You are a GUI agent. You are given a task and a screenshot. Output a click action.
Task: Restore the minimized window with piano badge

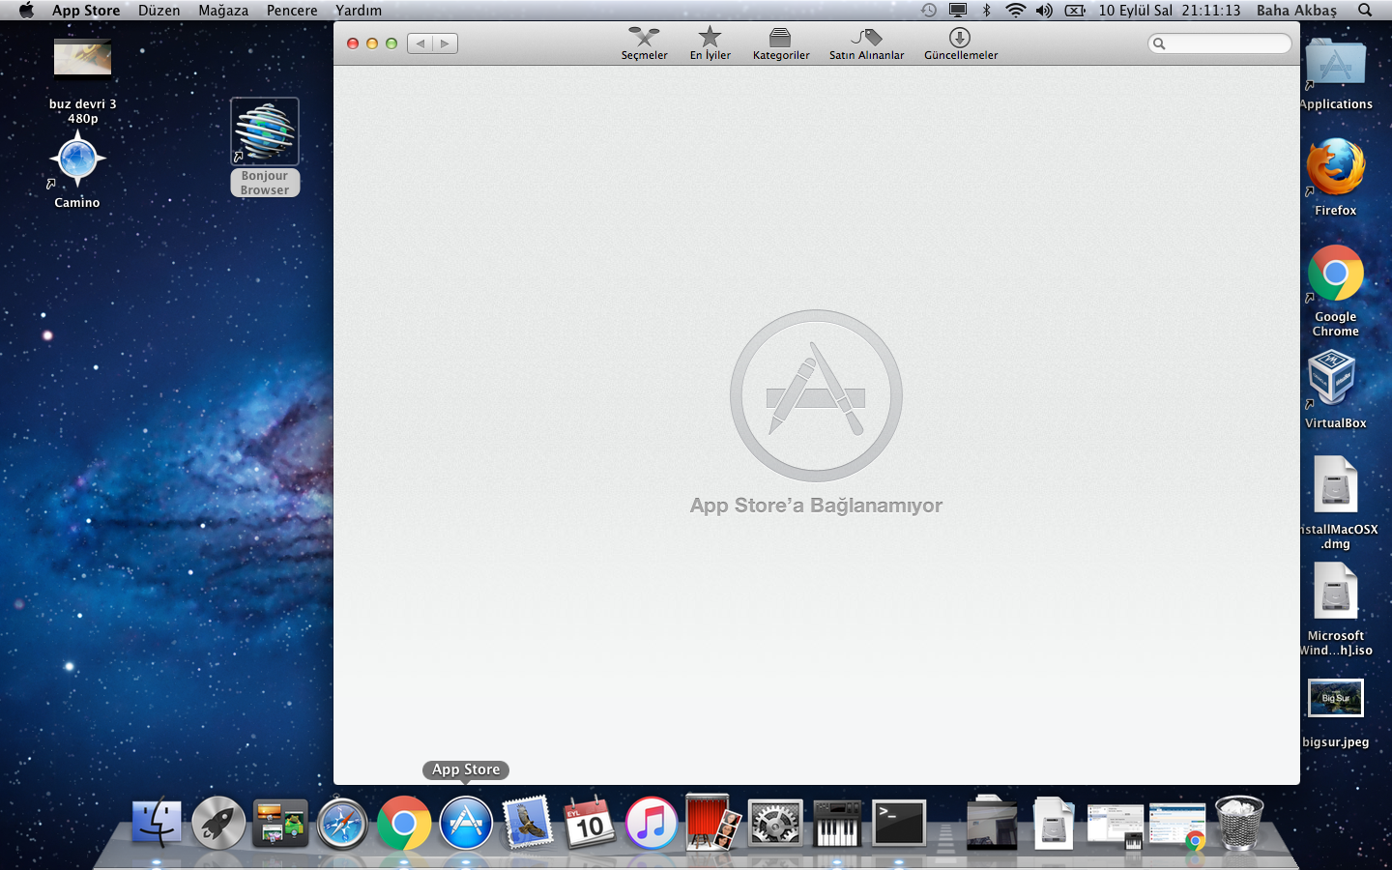(x=1115, y=826)
